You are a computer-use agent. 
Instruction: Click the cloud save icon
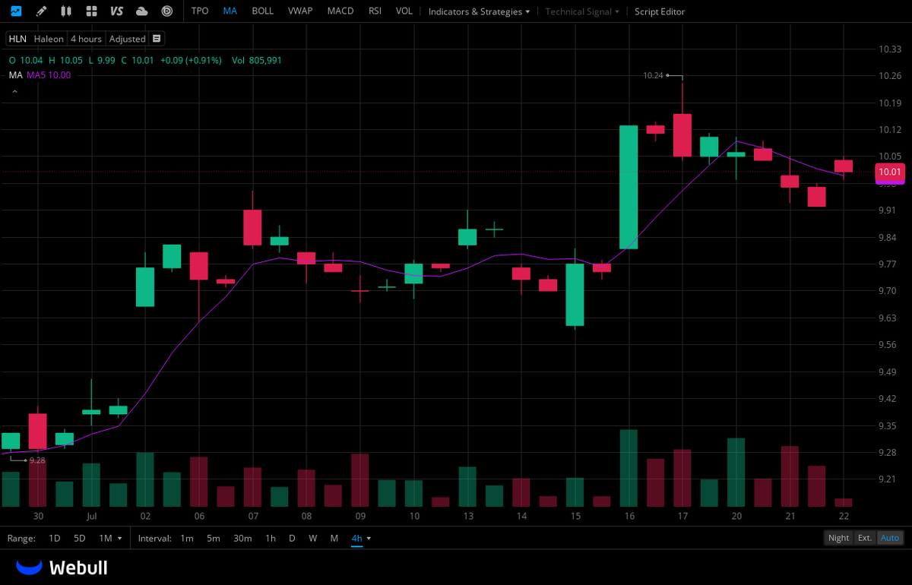tap(142, 11)
